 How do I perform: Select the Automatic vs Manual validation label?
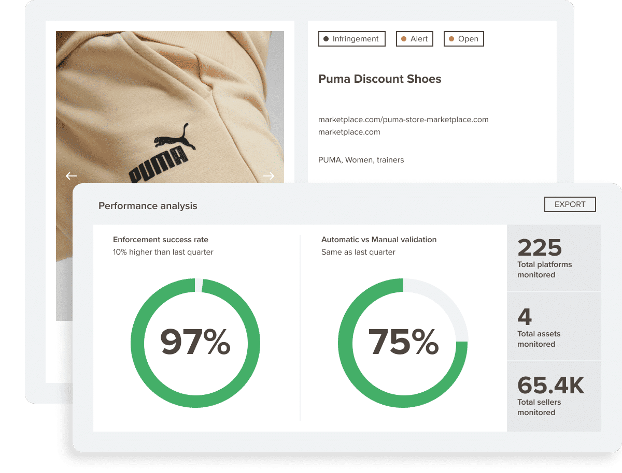coord(379,240)
